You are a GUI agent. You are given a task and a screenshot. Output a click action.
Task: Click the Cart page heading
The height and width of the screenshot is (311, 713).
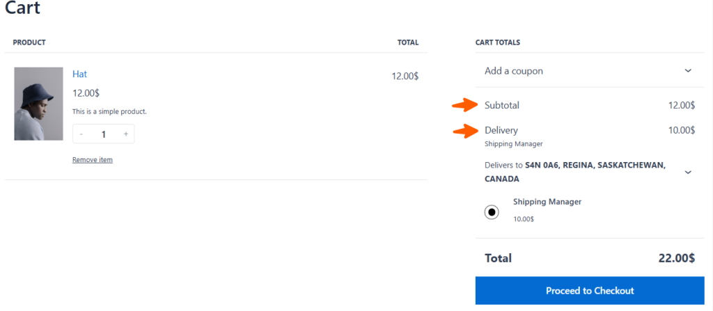(x=22, y=9)
